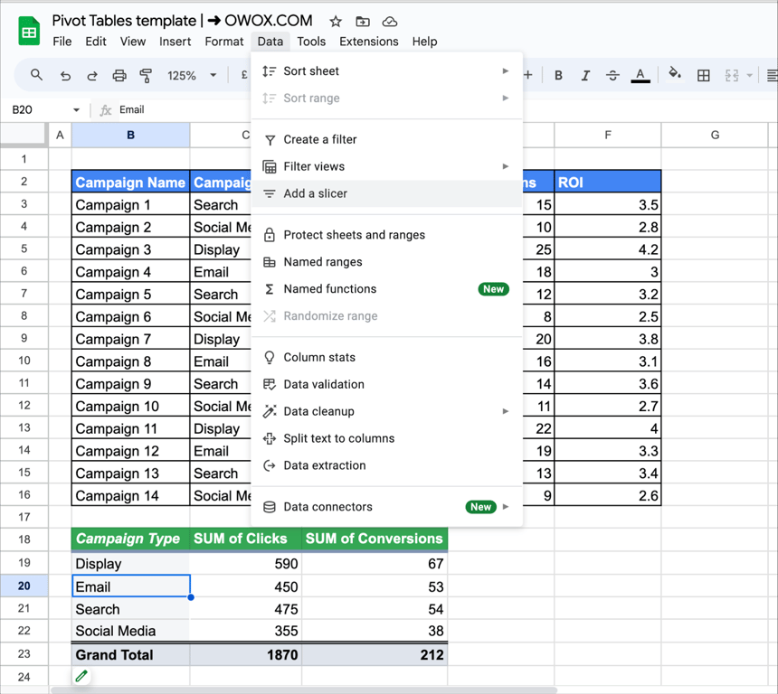Open the text color picker
Screen dimensions: 778x694
click(640, 75)
